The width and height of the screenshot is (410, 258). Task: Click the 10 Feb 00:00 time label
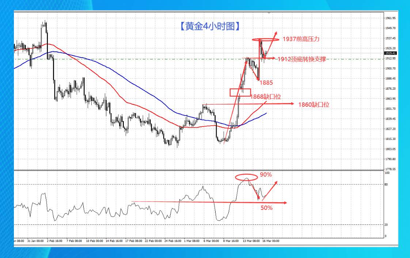coord(94,241)
